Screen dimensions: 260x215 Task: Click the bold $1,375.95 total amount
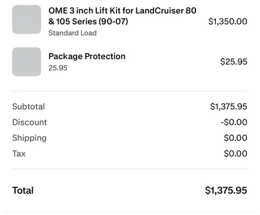226,191
